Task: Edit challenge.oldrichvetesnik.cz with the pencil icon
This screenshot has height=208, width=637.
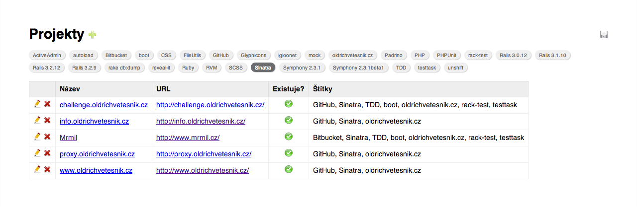Action: point(37,104)
